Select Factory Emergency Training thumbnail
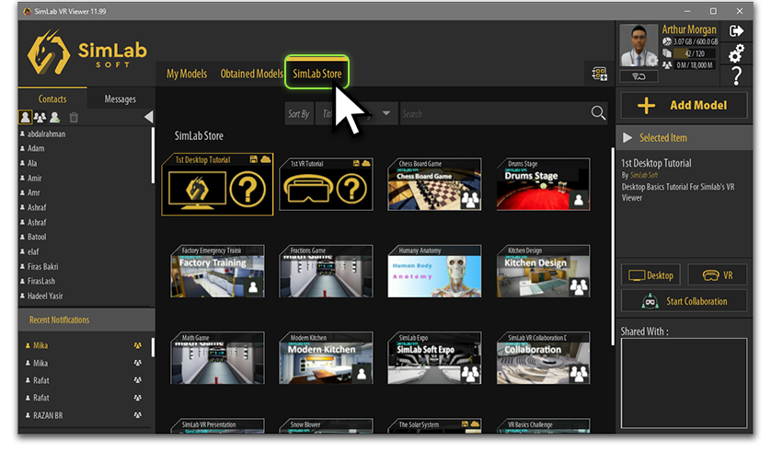The height and width of the screenshot is (453, 771). pyautogui.click(x=217, y=271)
